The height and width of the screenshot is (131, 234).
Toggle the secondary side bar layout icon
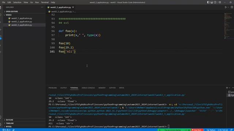215,2
